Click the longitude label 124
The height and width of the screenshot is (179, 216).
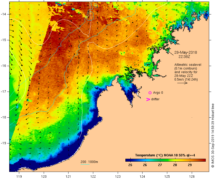tap(142, 176)
